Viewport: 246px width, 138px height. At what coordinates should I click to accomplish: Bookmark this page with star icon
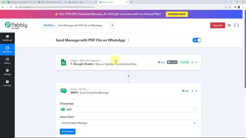230,7
